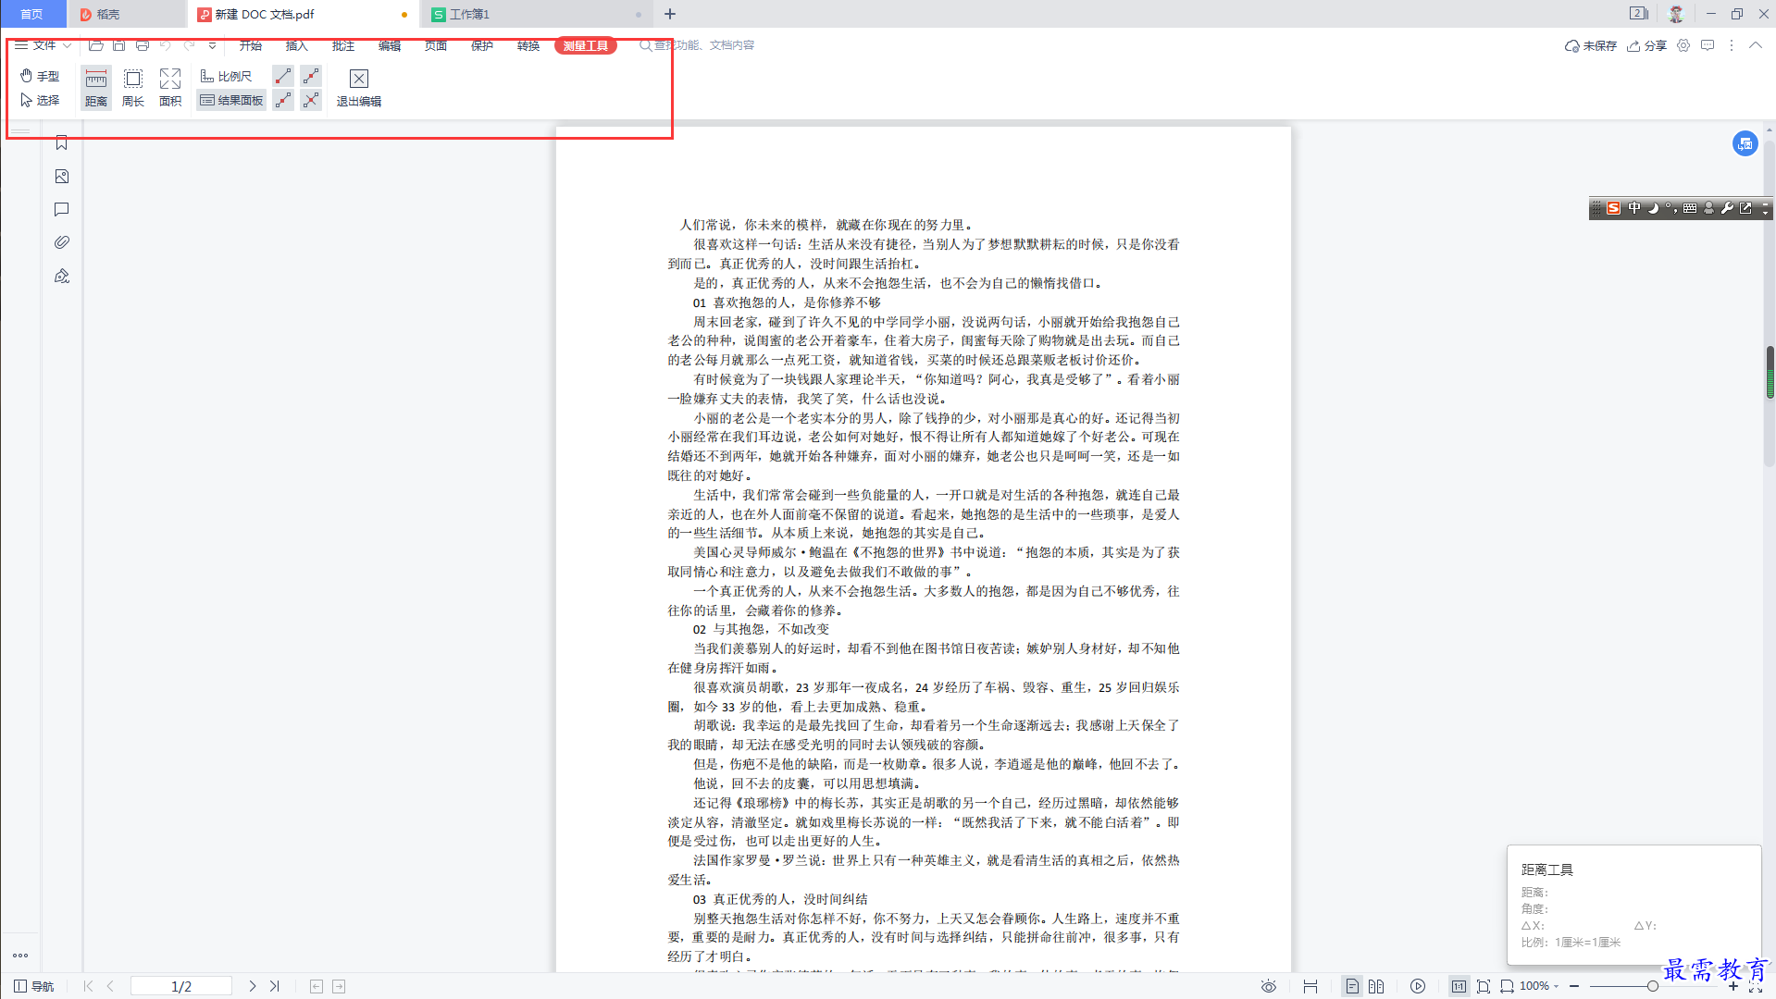Switch to the 手型 hand tool
The width and height of the screenshot is (1776, 999).
40,76
